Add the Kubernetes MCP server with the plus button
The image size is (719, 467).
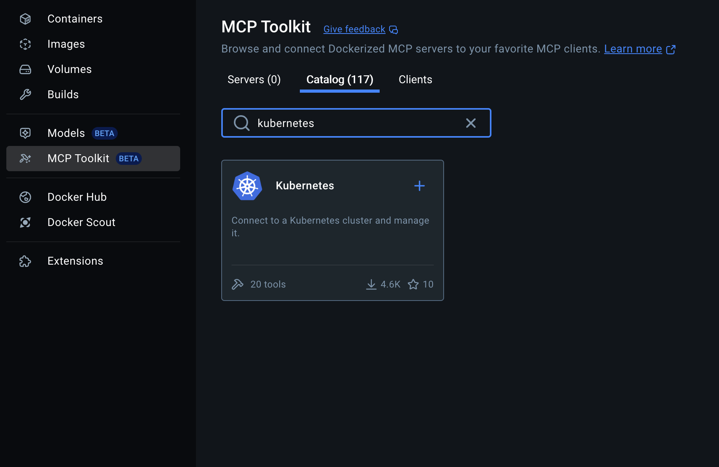coord(419,186)
